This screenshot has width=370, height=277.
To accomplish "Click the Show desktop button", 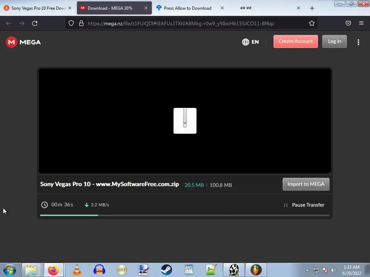I will [x=367, y=270].
